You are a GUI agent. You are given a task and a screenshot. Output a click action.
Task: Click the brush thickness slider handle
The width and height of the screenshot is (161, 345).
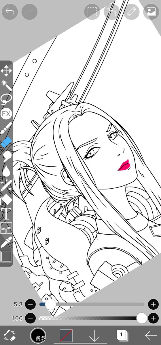click(x=50, y=304)
